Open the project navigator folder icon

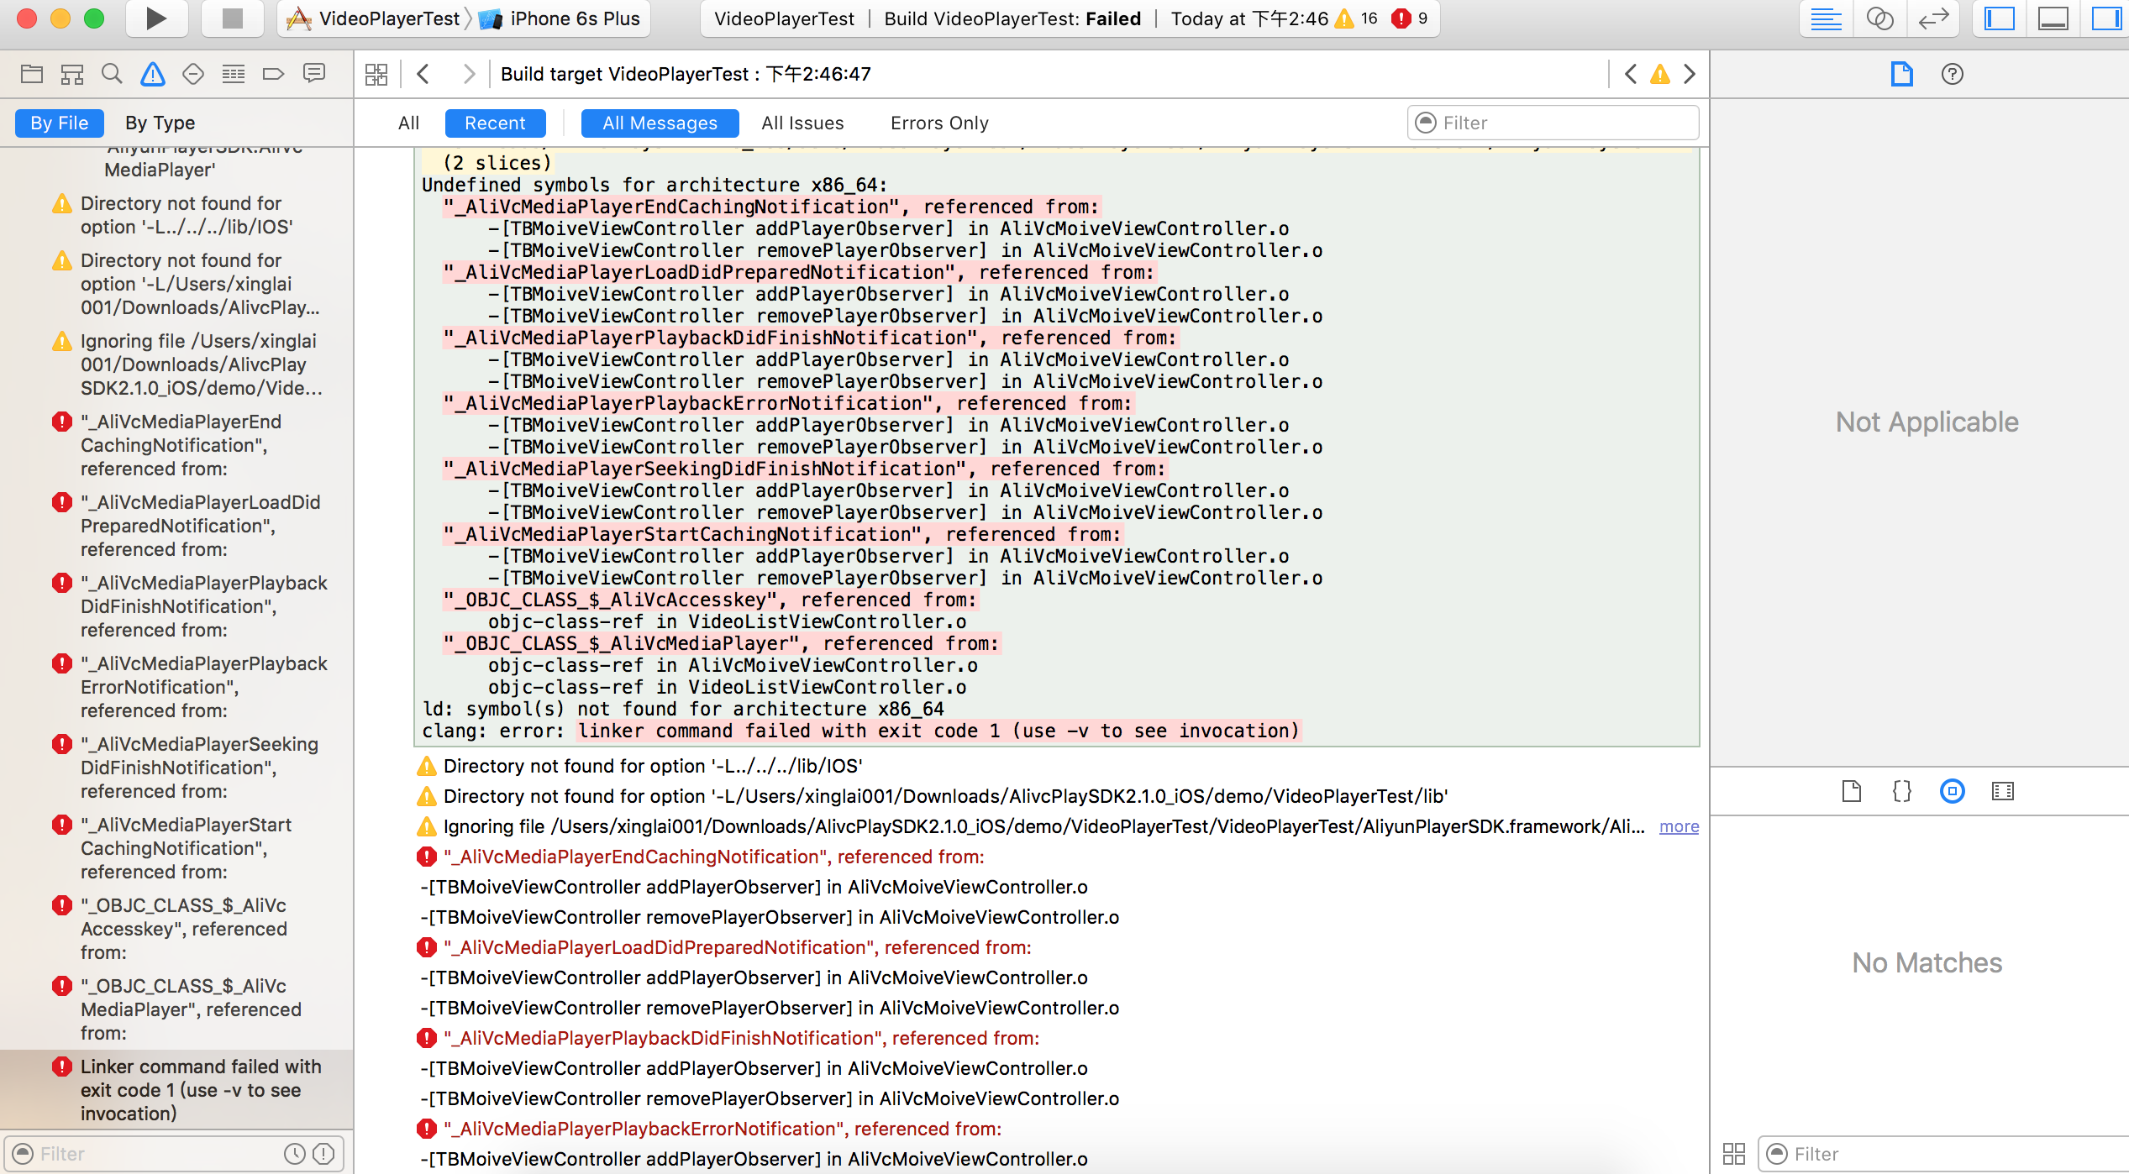tap(32, 74)
